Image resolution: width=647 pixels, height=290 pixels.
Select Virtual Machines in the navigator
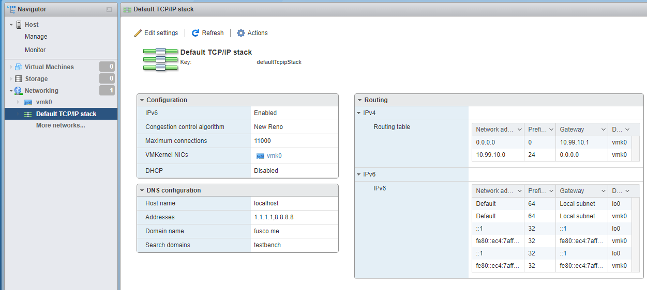point(49,67)
